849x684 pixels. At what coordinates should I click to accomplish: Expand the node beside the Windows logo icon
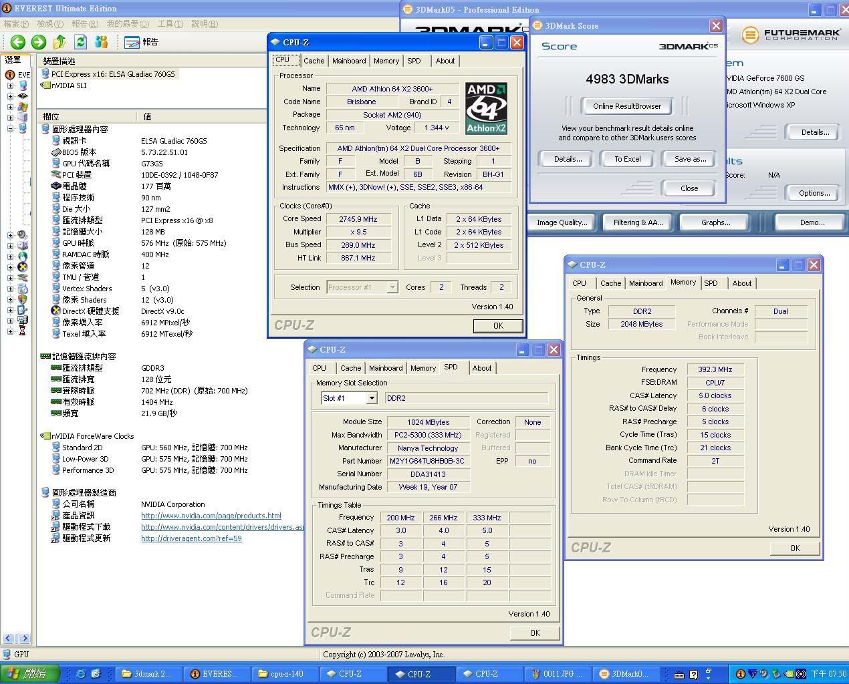(x=10, y=107)
